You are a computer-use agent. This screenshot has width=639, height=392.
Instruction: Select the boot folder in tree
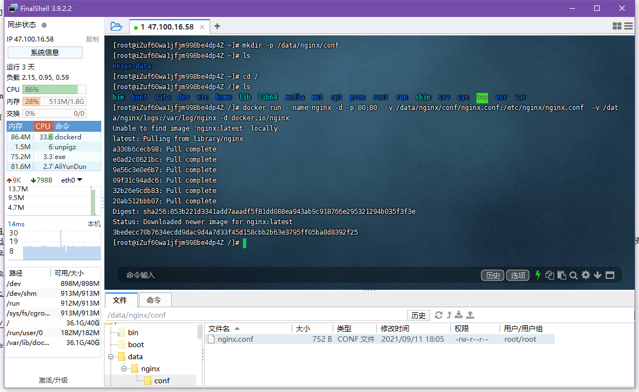click(136, 345)
